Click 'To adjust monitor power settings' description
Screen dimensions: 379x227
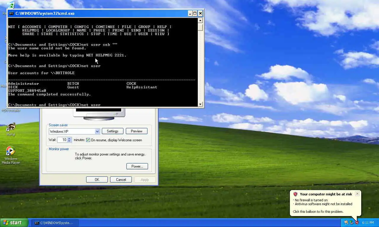click(x=110, y=156)
